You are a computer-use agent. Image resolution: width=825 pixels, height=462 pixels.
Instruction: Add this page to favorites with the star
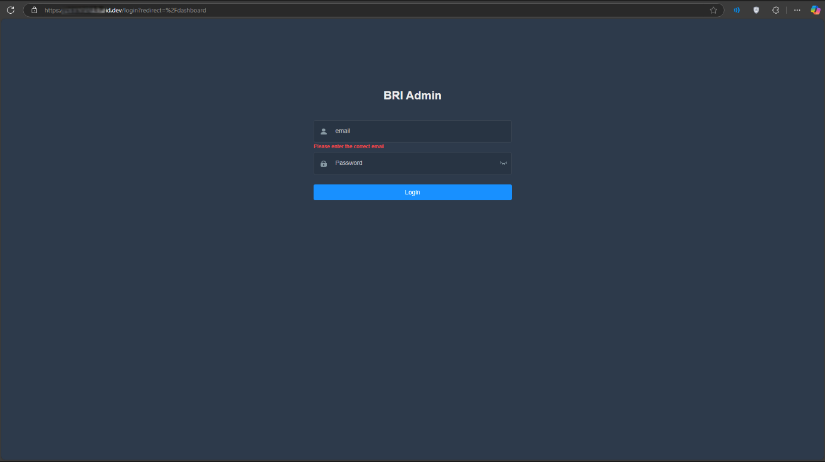(x=713, y=10)
